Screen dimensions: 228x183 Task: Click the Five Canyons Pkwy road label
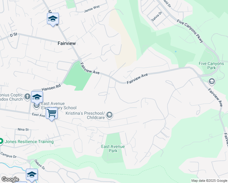pyautogui.click(x=190, y=31)
